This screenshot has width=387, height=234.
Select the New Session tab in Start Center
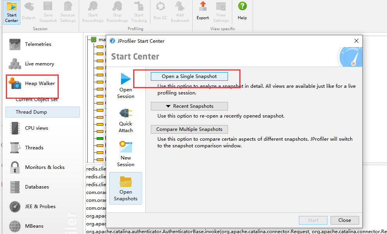tap(126, 154)
